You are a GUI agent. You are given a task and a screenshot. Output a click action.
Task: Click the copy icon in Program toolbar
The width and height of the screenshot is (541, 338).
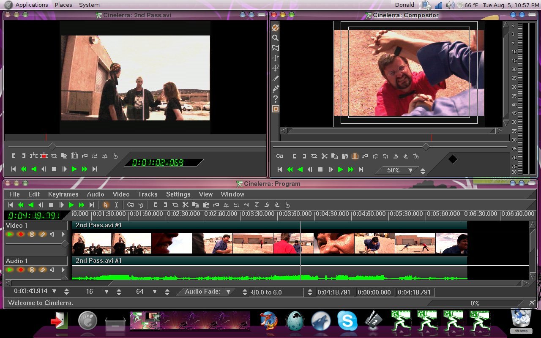tap(195, 205)
